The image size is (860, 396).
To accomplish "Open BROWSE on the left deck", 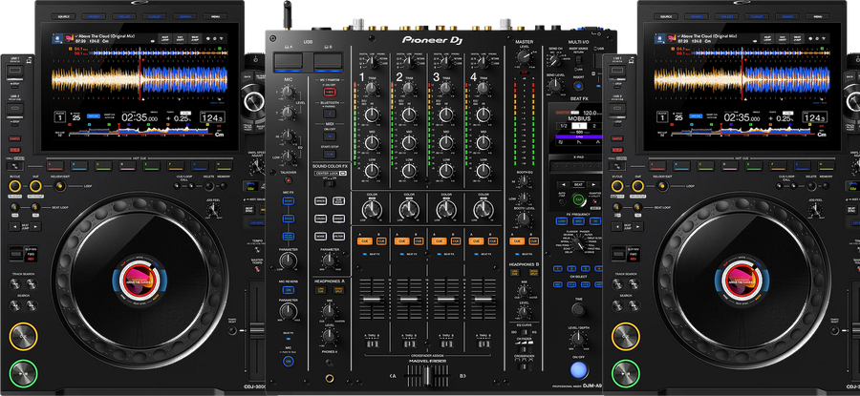I will tap(94, 16).
